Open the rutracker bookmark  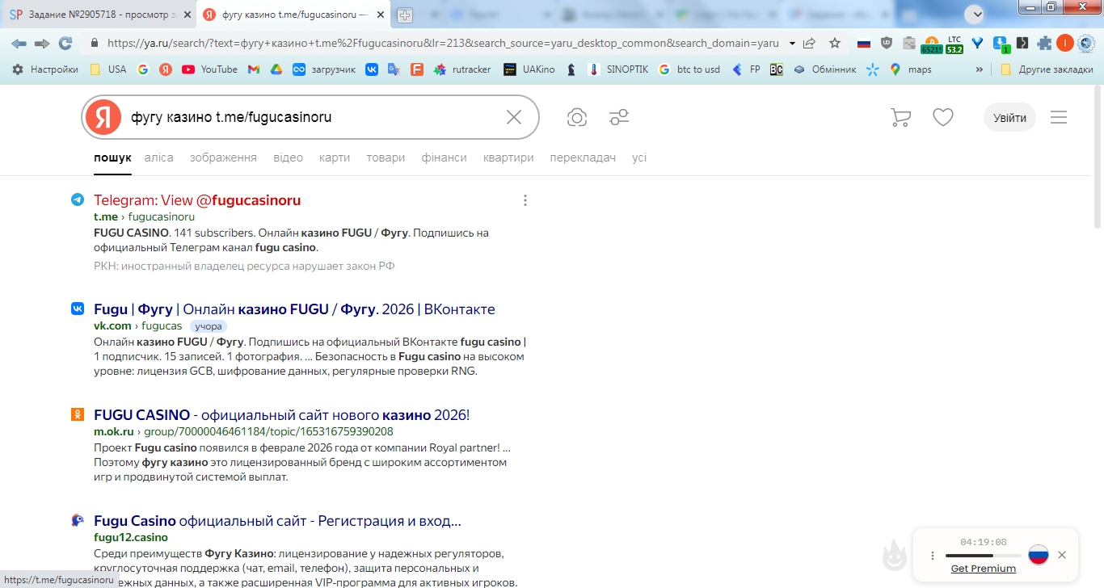click(463, 69)
